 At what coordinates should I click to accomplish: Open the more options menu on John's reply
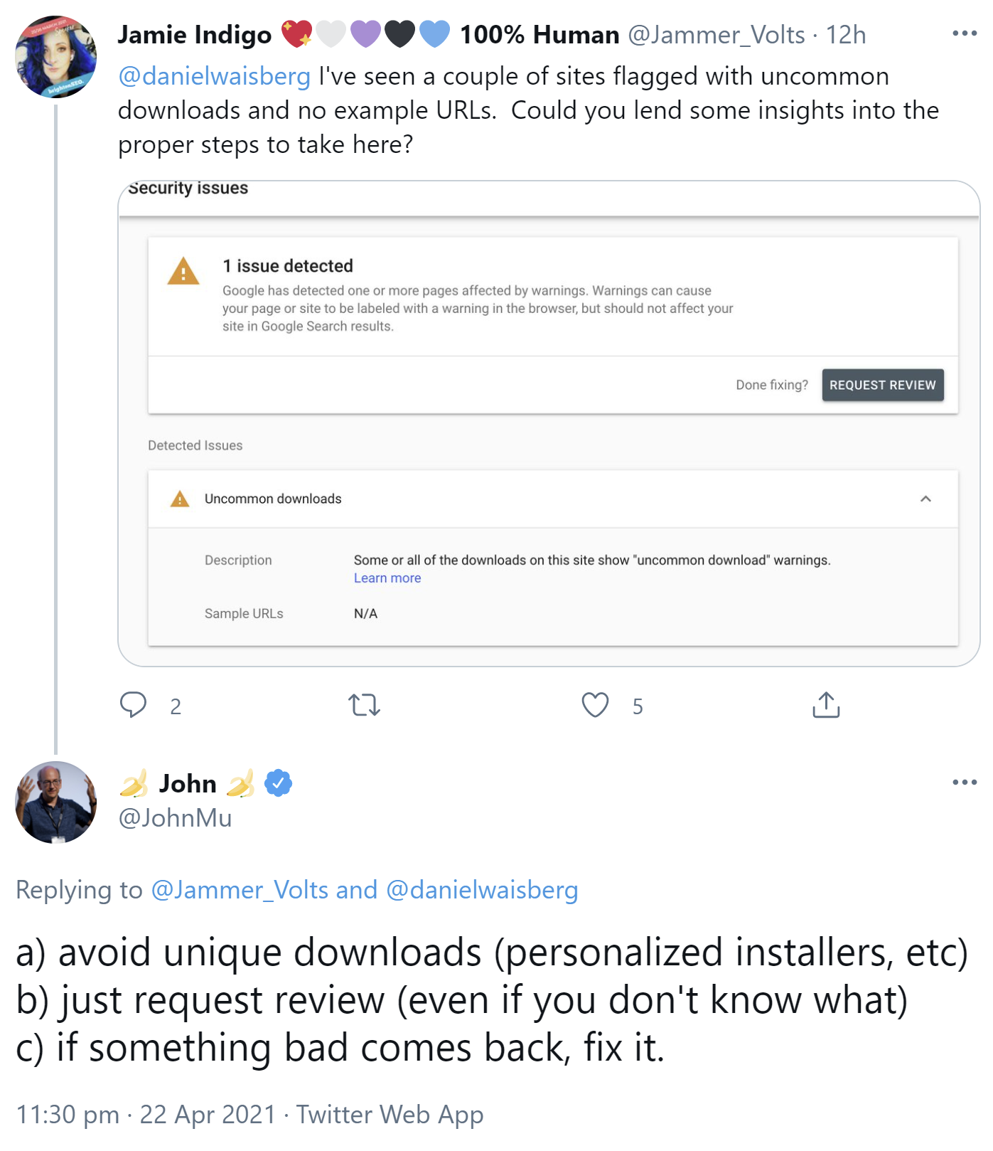(x=964, y=783)
